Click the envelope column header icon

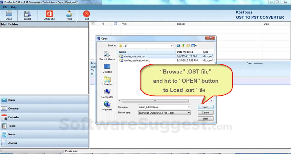pos(115,23)
